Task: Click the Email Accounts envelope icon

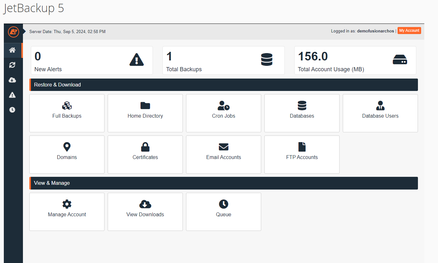Action: [224, 147]
